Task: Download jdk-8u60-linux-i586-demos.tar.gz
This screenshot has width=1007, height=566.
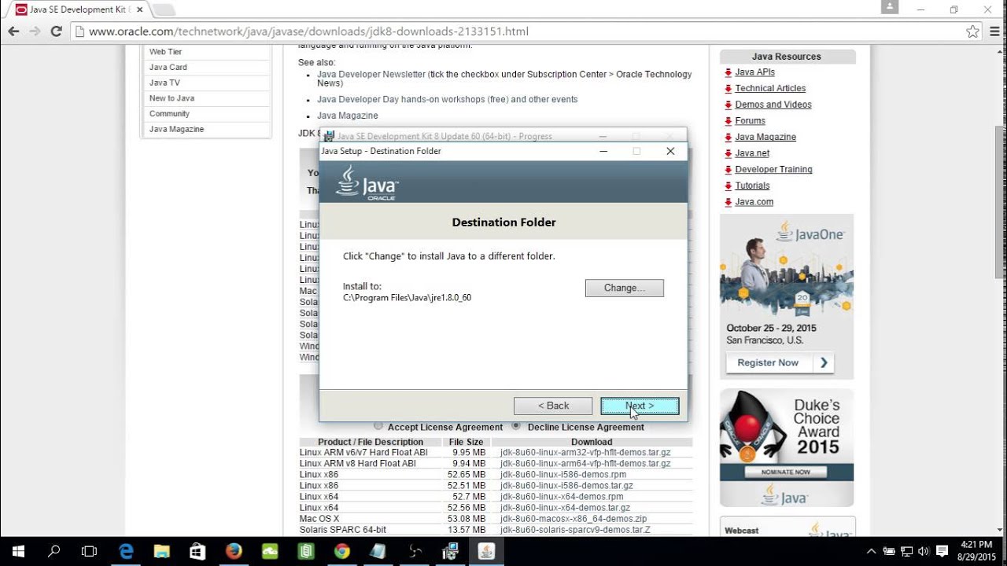Action: (566, 486)
